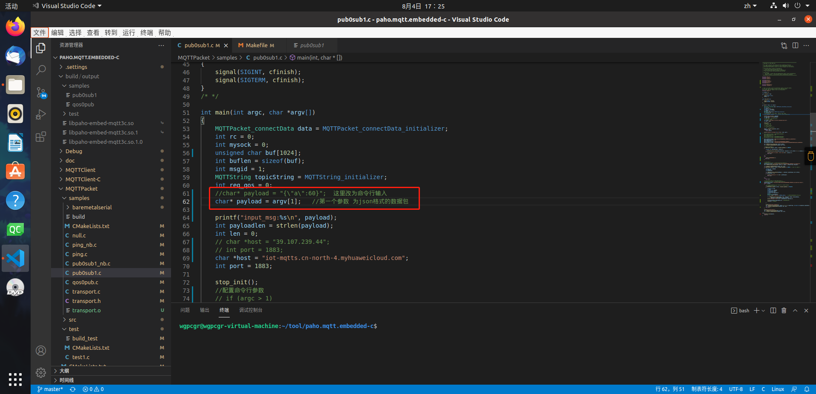
Task: Switch to the 调试控制台 debug console tab
Action: pyautogui.click(x=251, y=310)
